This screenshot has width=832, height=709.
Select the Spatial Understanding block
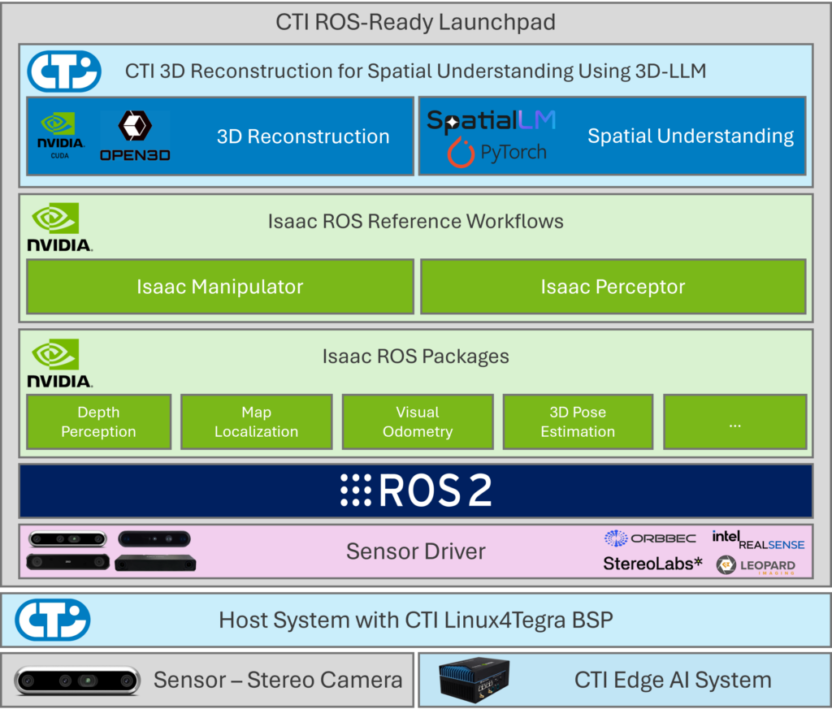click(613, 136)
